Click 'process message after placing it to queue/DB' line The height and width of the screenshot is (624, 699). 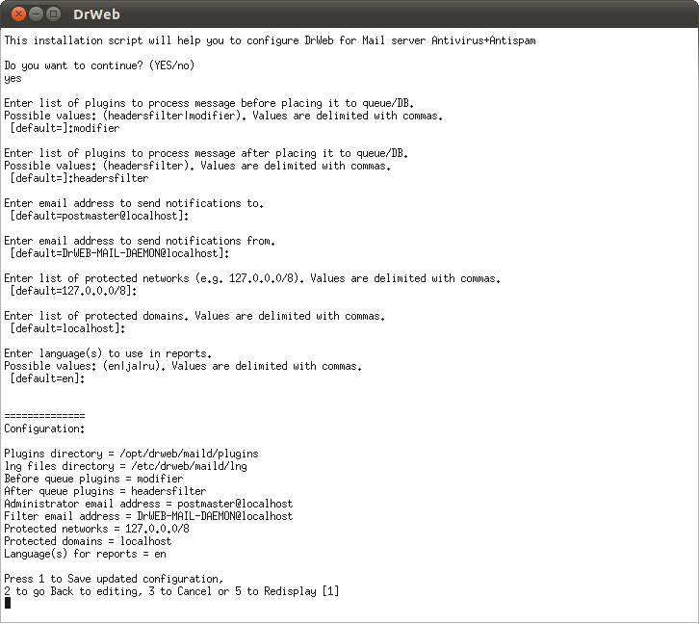pos(206,153)
